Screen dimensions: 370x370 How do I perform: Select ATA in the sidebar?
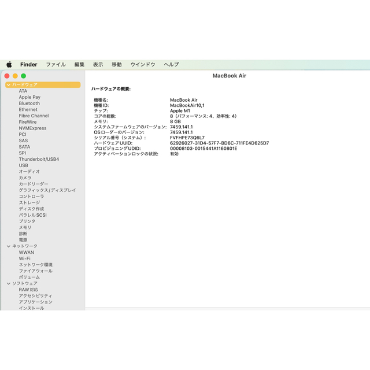pos(23,91)
